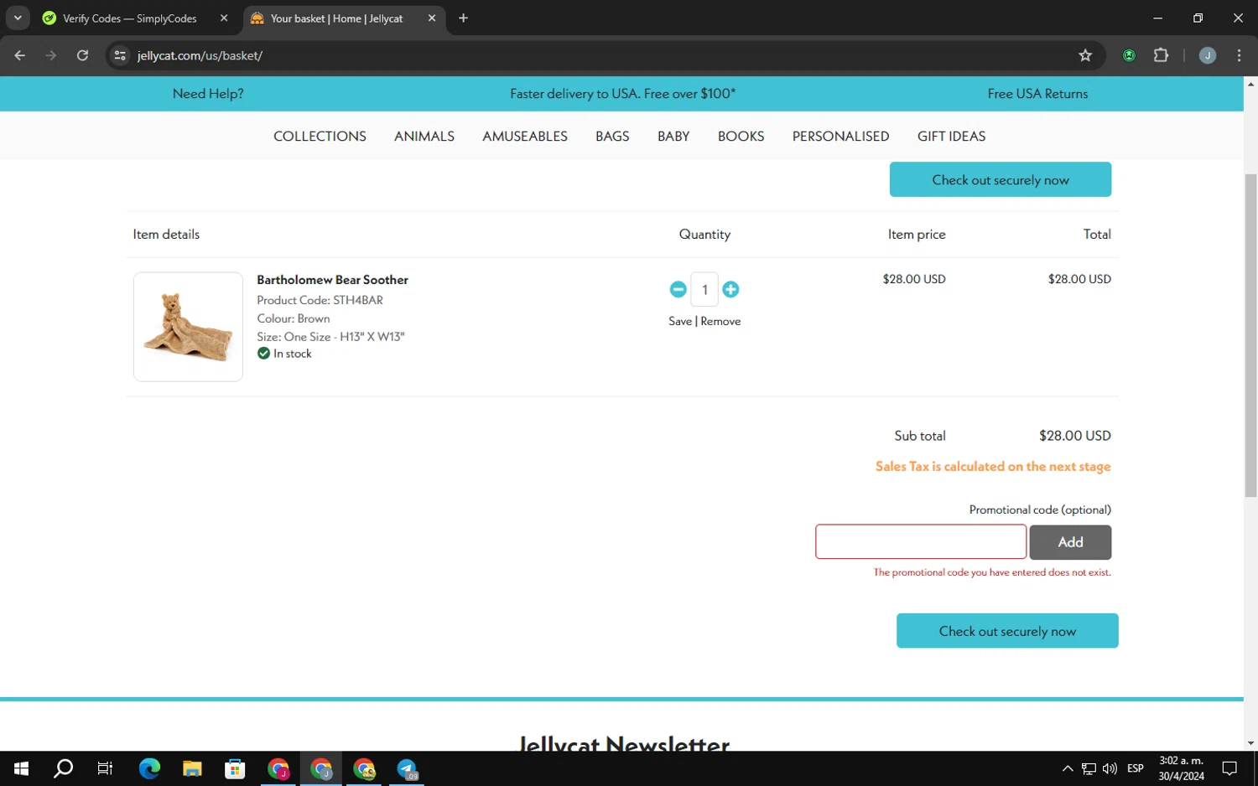1258x786 pixels.
Task: Click the upper Check out securely now button
Action: click(x=1001, y=179)
